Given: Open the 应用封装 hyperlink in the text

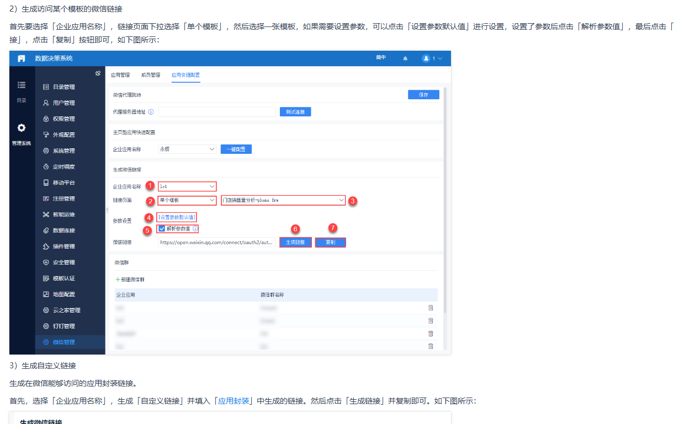Looking at the screenshot, I should click(x=233, y=401).
